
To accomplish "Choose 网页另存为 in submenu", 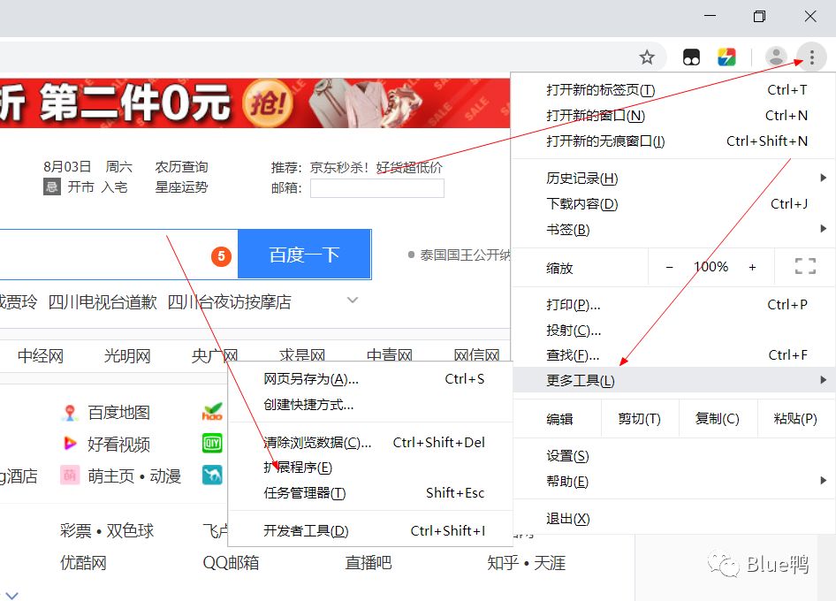I will pos(370,379).
